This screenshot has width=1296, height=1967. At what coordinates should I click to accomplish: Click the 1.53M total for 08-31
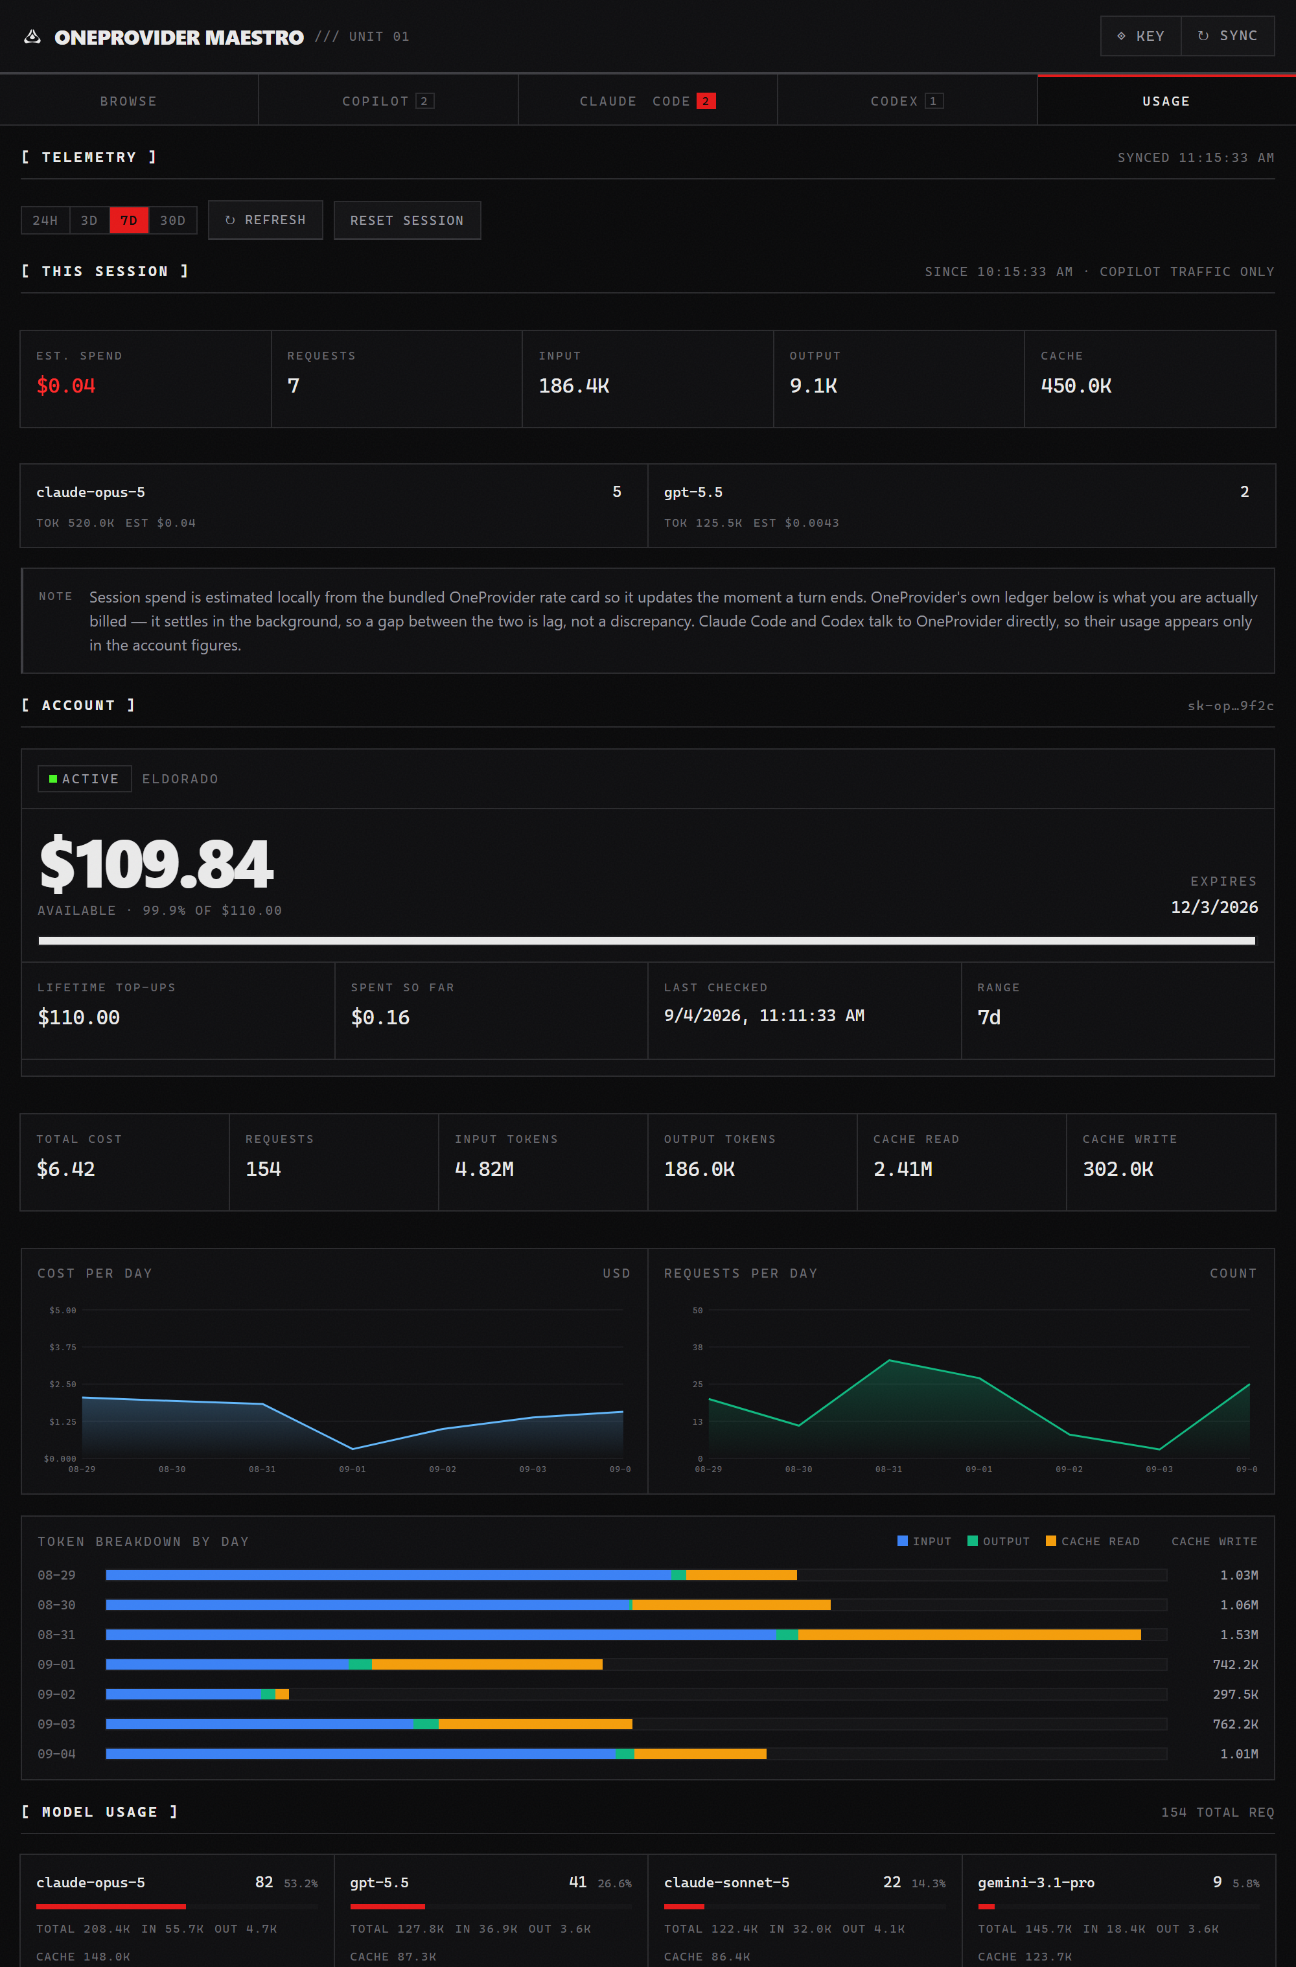coord(1239,1635)
